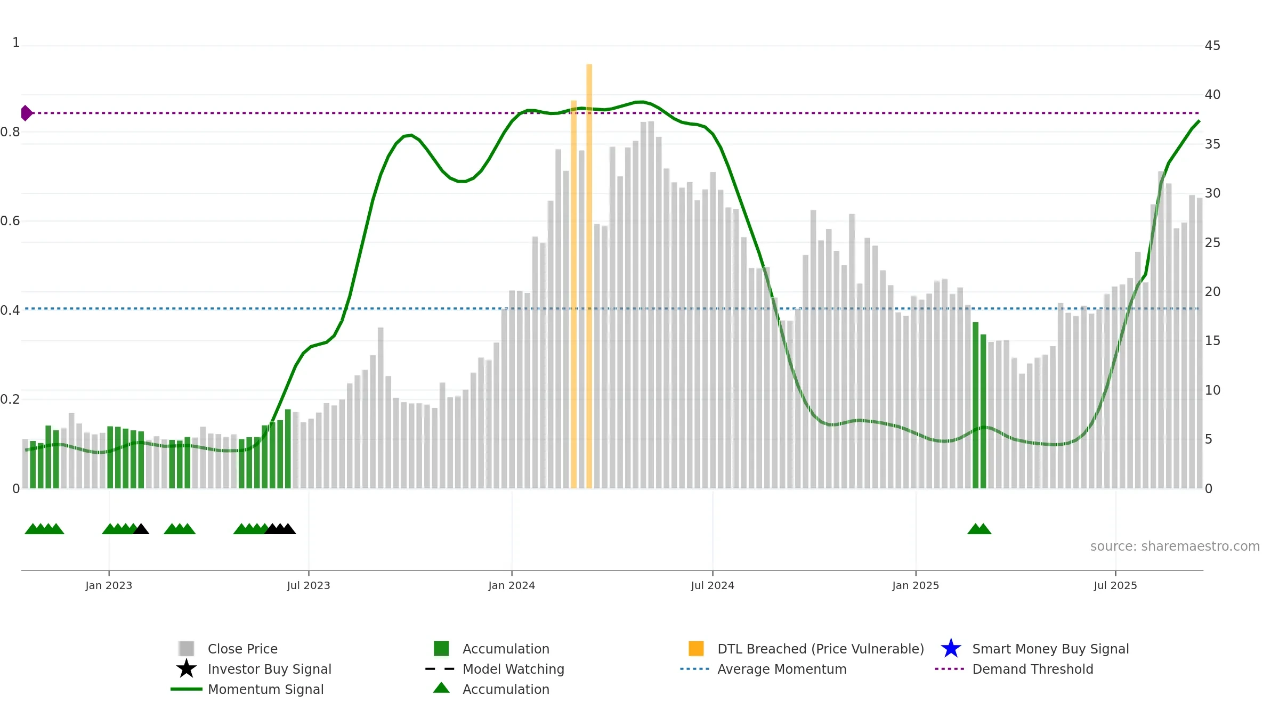Click the green Accumulation square legend icon

(441, 649)
